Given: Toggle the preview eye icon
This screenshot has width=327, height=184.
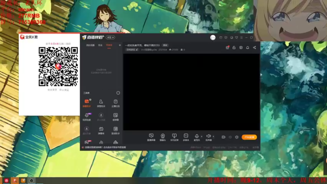Looking at the screenshot, I should (230, 137).
